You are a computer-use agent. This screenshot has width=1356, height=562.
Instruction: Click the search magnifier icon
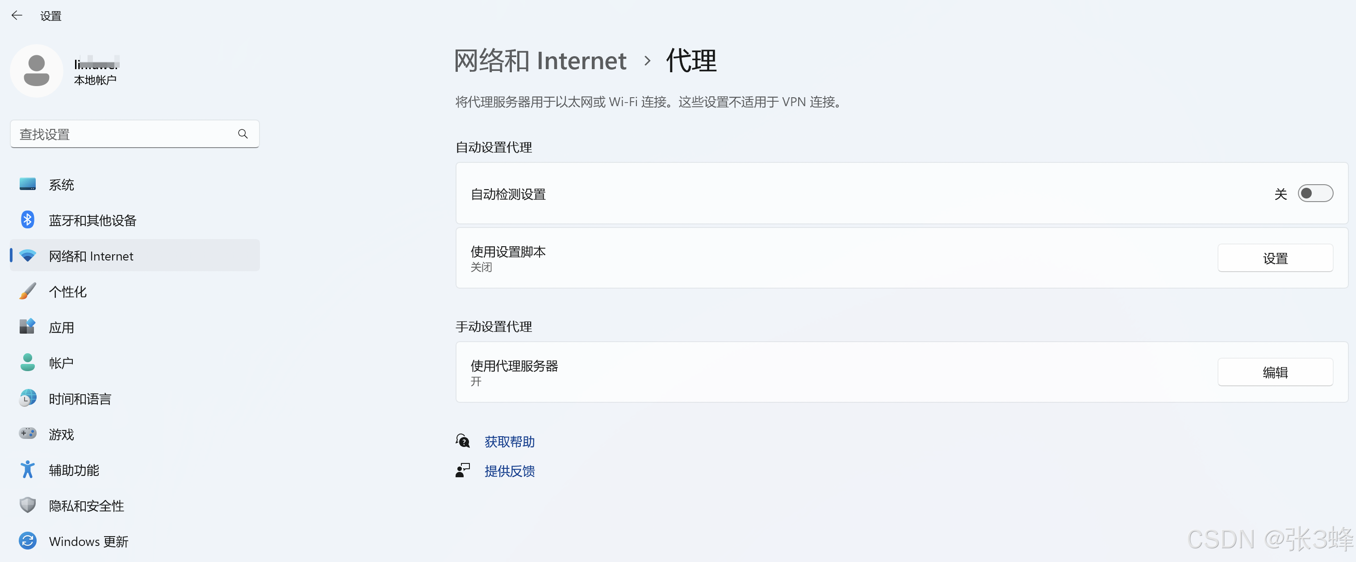tap(243, 134)
